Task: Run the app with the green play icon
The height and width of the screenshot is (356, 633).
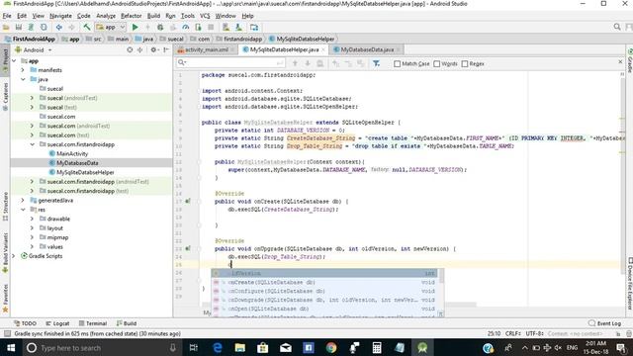Action: [x=136, y=27]
